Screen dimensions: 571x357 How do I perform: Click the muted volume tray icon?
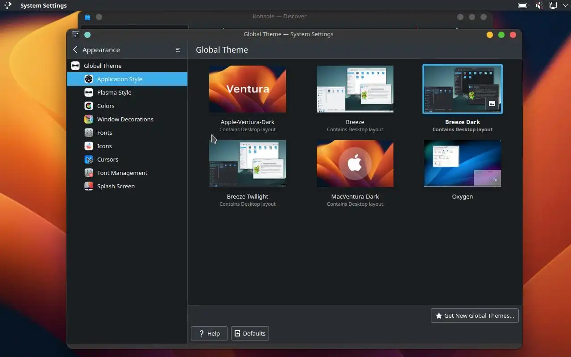(539, 5)
